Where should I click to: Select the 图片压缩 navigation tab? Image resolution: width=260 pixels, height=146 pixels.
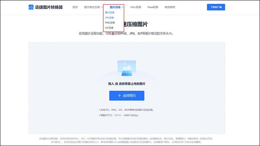click(x=115, y=7)
